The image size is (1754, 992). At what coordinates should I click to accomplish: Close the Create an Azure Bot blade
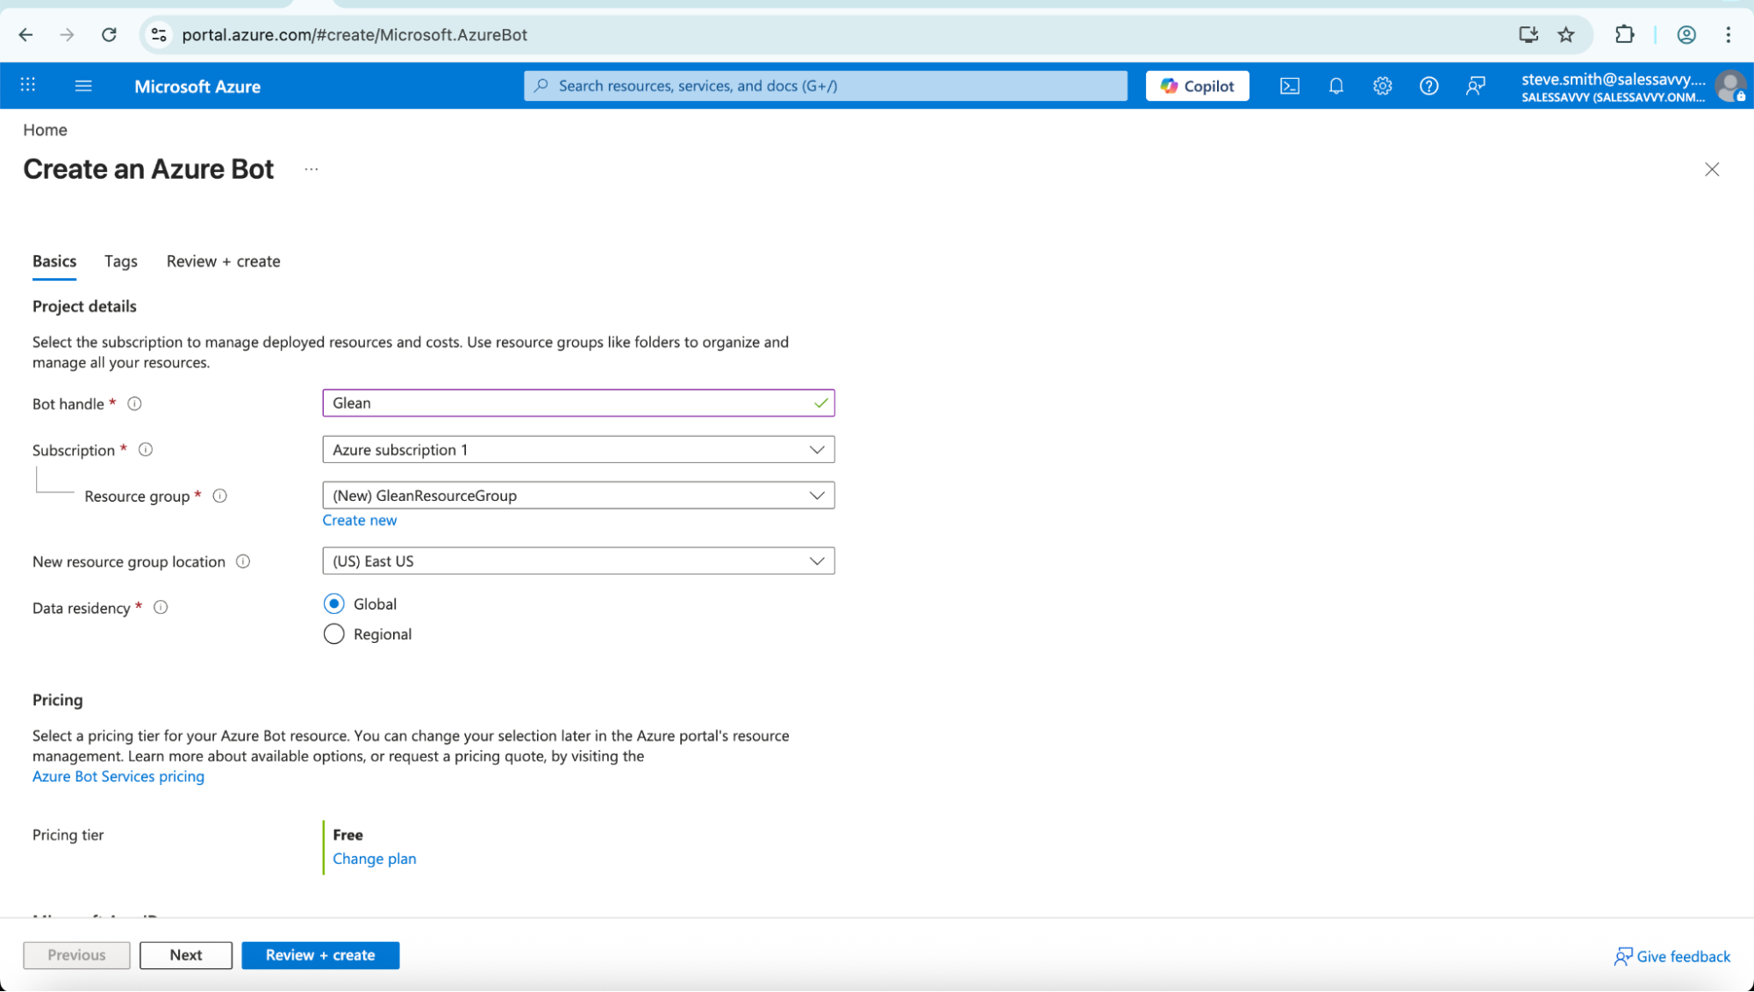(1712, 169)
